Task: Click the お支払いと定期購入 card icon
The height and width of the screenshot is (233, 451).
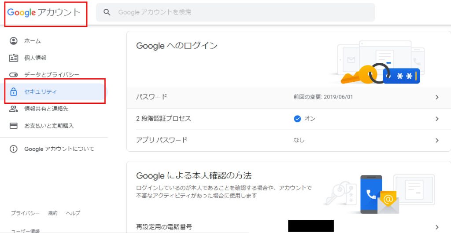Action: [x=14, y=126]
